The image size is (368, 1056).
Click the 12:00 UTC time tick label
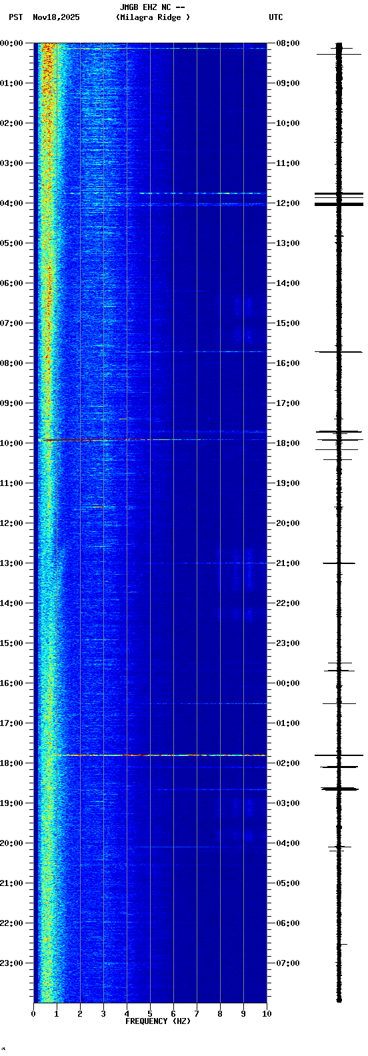(x=288, y=203)
